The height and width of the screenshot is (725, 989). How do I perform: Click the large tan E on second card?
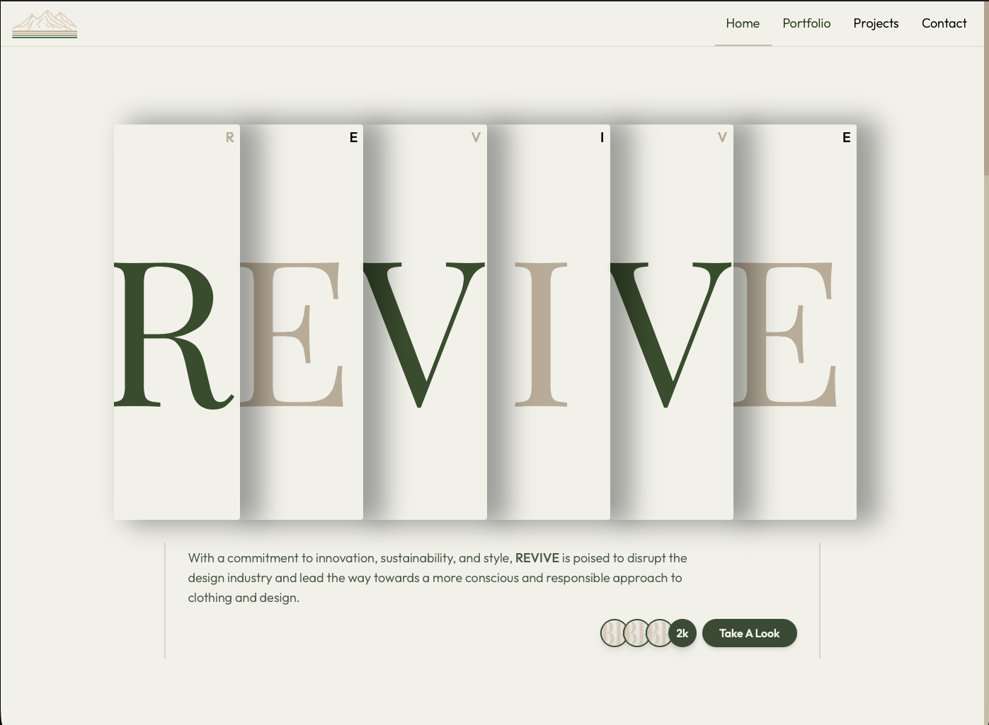click(297, 335)
